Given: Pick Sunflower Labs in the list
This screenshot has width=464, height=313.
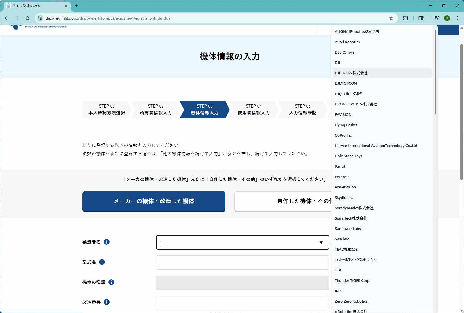Looking at the screenshot, I should click(x=382, y=229).
